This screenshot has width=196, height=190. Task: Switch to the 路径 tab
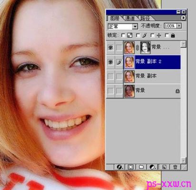[145, 18]
